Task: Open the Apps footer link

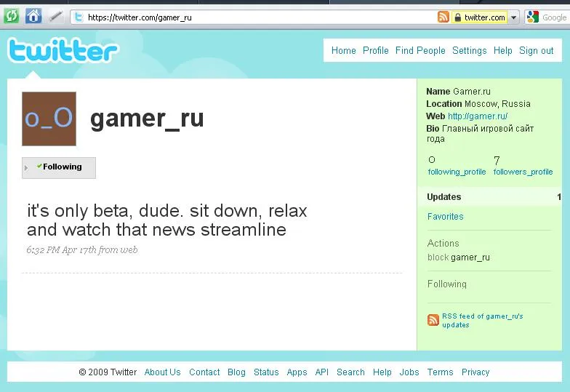Action: [297, 372]
